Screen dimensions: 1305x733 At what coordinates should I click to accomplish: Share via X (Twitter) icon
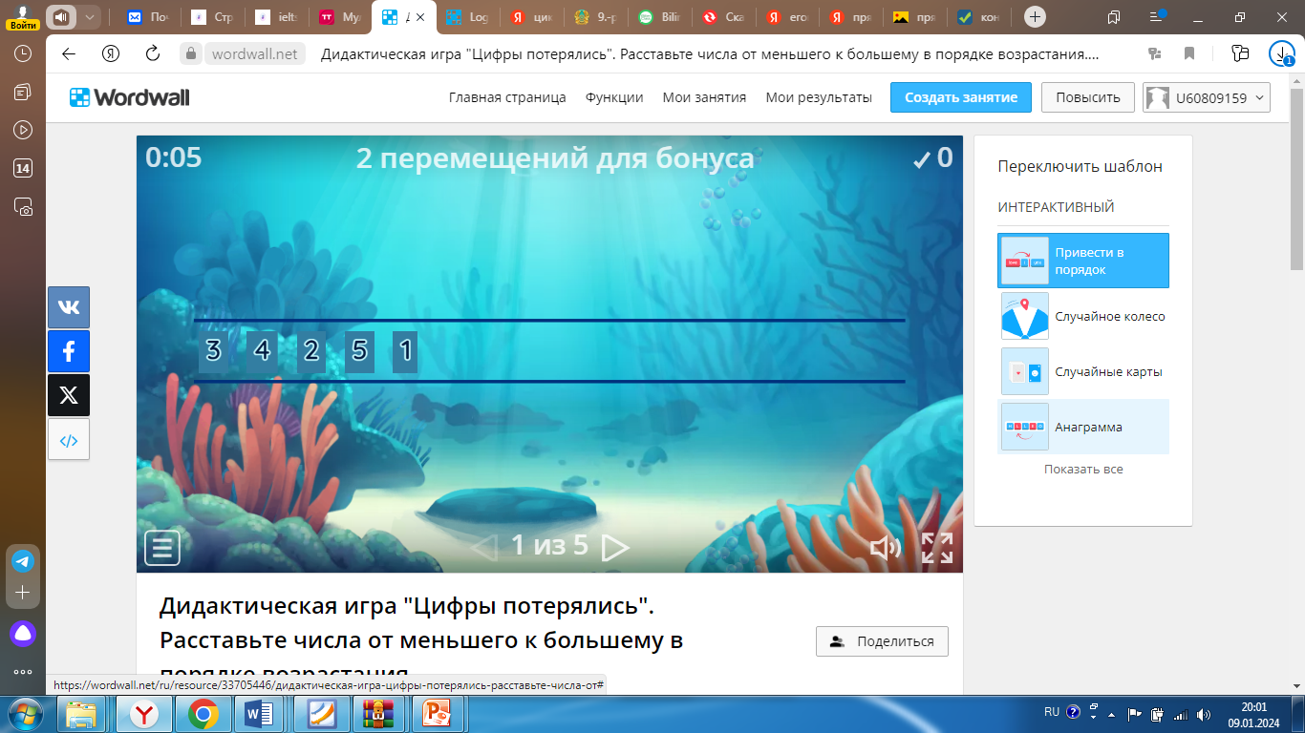coord(69,395)
